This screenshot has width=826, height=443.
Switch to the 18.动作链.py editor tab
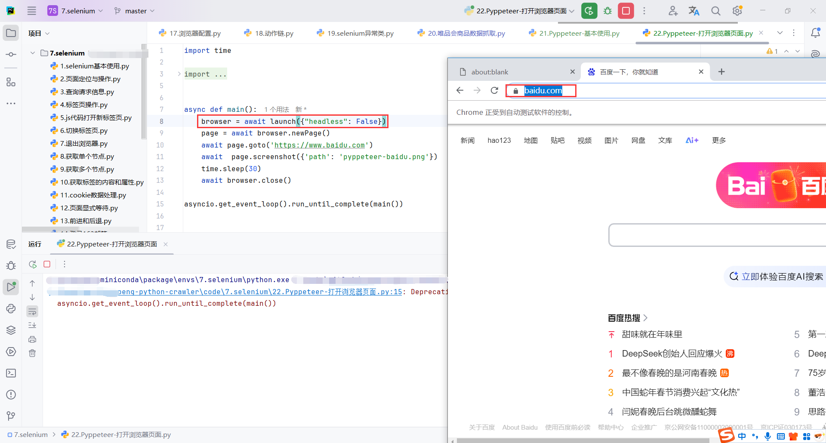click(269, 33)
